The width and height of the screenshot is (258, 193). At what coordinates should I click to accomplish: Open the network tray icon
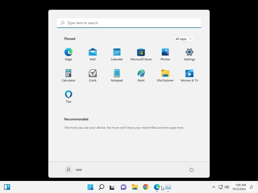click(x=220, y=187)
